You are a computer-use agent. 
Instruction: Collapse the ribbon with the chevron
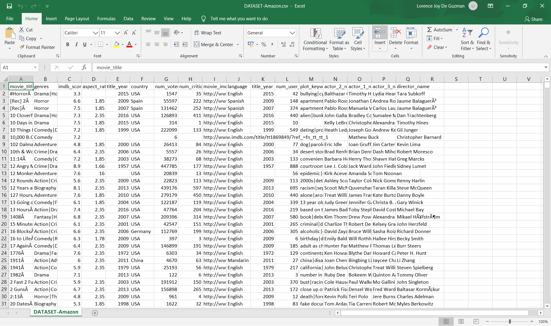(x=546, y=56)
